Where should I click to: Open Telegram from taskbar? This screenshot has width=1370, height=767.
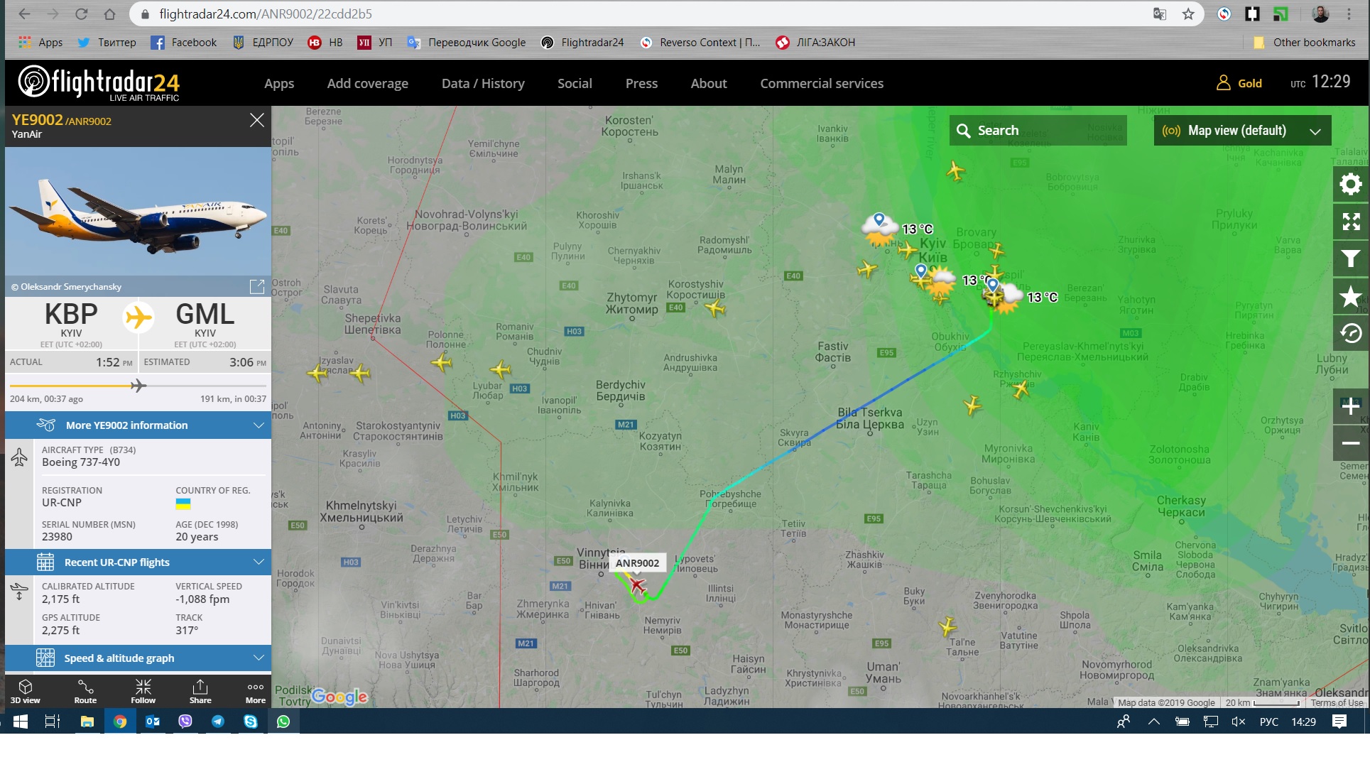click(218, 722)
